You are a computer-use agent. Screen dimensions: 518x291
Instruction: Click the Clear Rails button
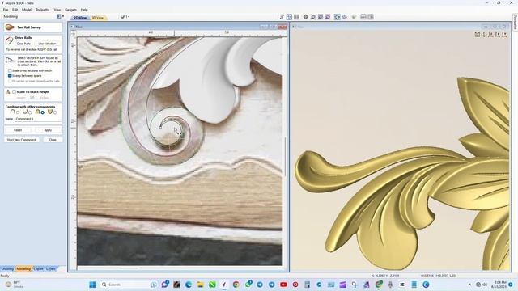23,44
